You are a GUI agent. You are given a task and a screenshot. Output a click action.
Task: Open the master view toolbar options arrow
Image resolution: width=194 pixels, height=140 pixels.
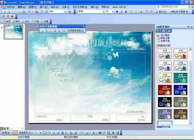click(84, 26)
